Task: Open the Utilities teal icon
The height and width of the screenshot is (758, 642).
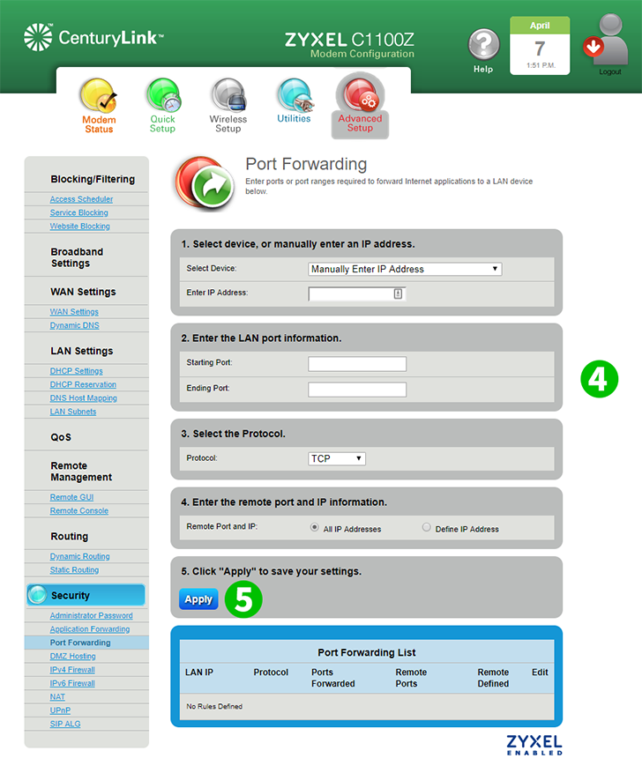Action: coord(295,95)
